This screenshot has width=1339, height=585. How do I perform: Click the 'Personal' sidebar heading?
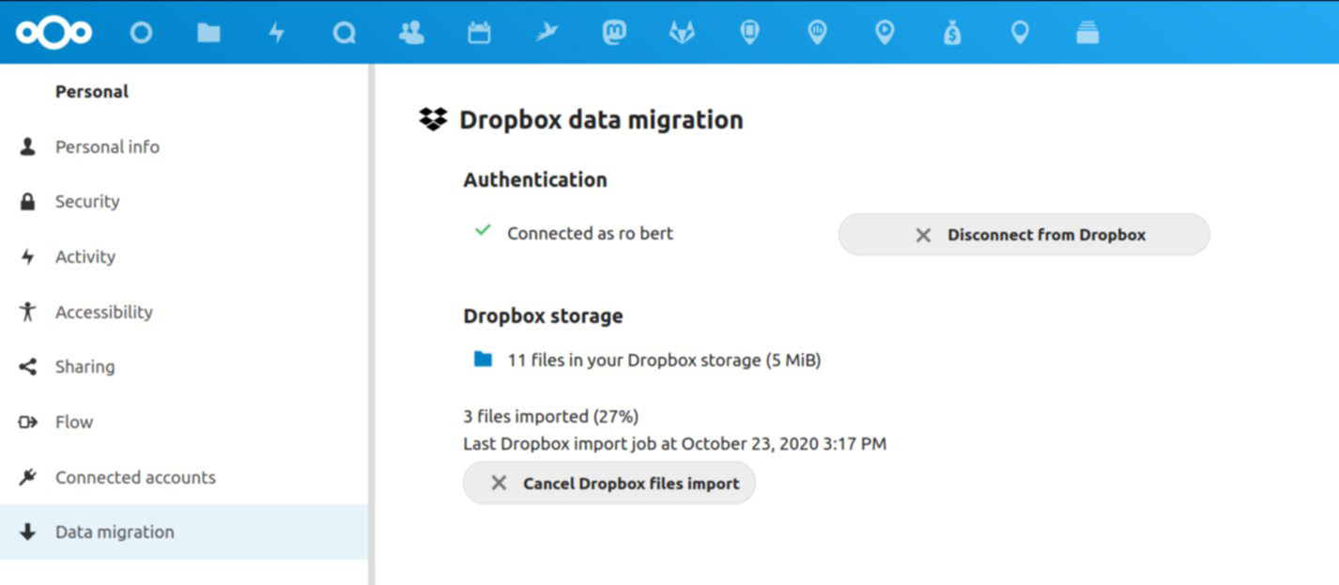point(92,91)
